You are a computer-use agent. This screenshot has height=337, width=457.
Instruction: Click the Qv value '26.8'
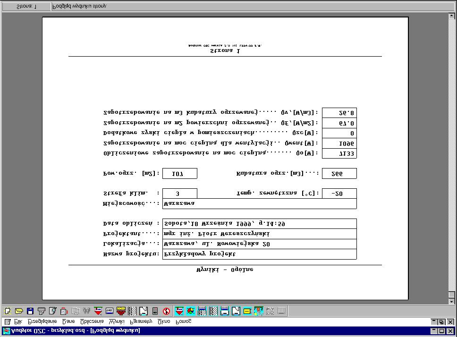point(339,113)
